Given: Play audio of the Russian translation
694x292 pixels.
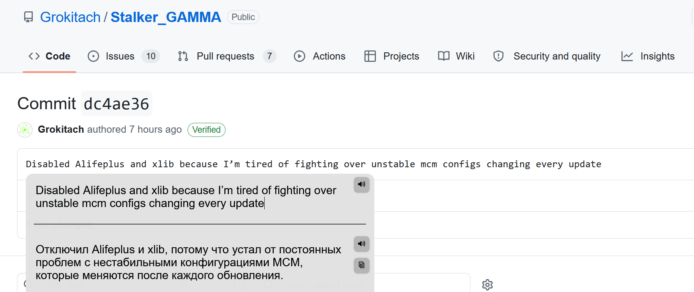Looking at the screenshot, I should tap(361, 244).
